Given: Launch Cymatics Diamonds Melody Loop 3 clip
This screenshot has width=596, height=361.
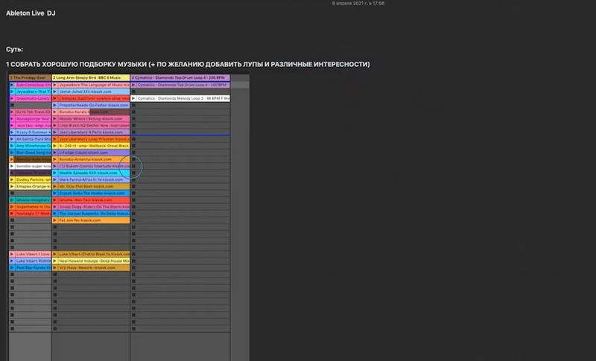Looking at the screenshot, I should [133, 99].
